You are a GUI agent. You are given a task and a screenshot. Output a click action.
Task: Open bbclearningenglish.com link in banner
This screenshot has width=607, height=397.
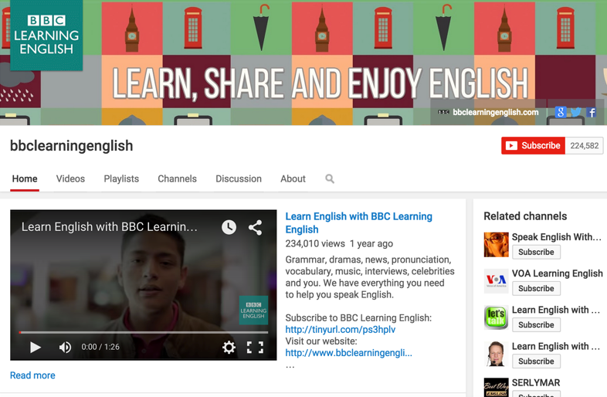(496, 112)
